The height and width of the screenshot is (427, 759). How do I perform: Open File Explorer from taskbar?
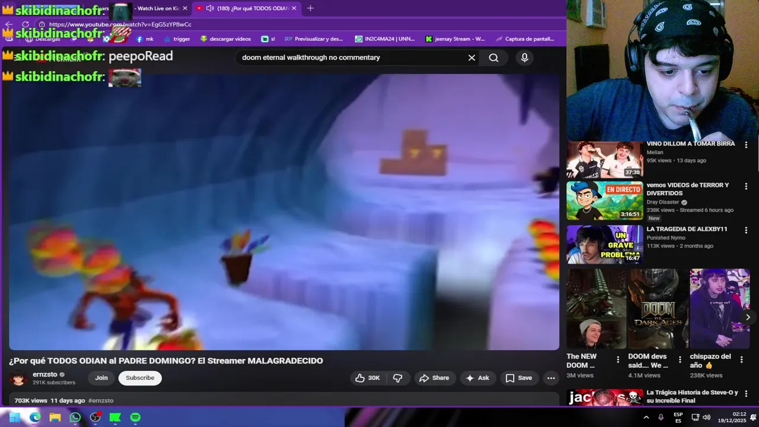55,418
